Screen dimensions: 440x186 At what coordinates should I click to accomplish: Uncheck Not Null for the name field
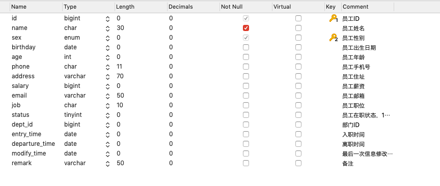click(x=246, y=28)
